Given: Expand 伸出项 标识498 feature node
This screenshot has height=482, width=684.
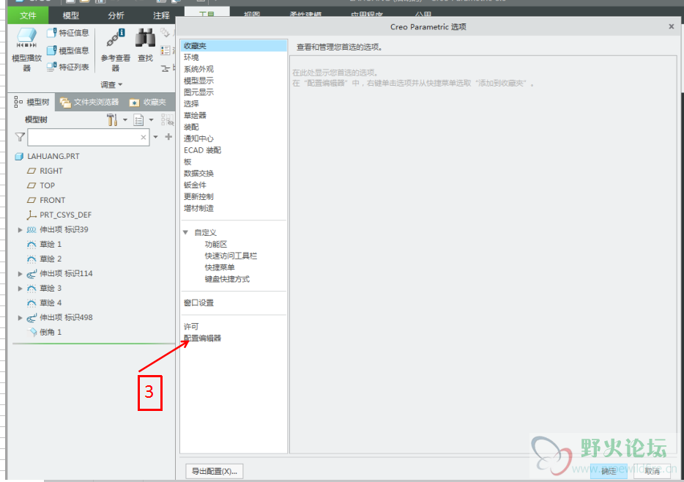Looking at the screenshot, I should click(x=20, y=318).
